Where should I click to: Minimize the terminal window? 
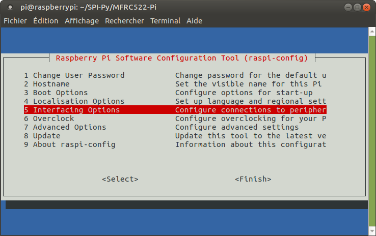click(x=347, y=8)
